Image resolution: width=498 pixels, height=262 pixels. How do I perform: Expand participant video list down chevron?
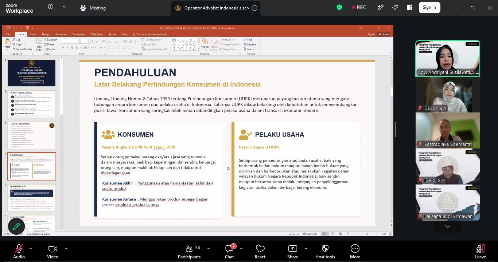click(x=448, y=227)
